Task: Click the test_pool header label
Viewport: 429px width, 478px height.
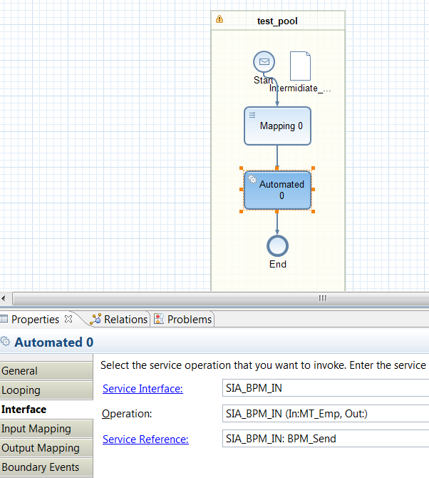Action: (277, 21)
